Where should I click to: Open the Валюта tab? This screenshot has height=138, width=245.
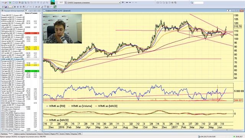(47, 134)
